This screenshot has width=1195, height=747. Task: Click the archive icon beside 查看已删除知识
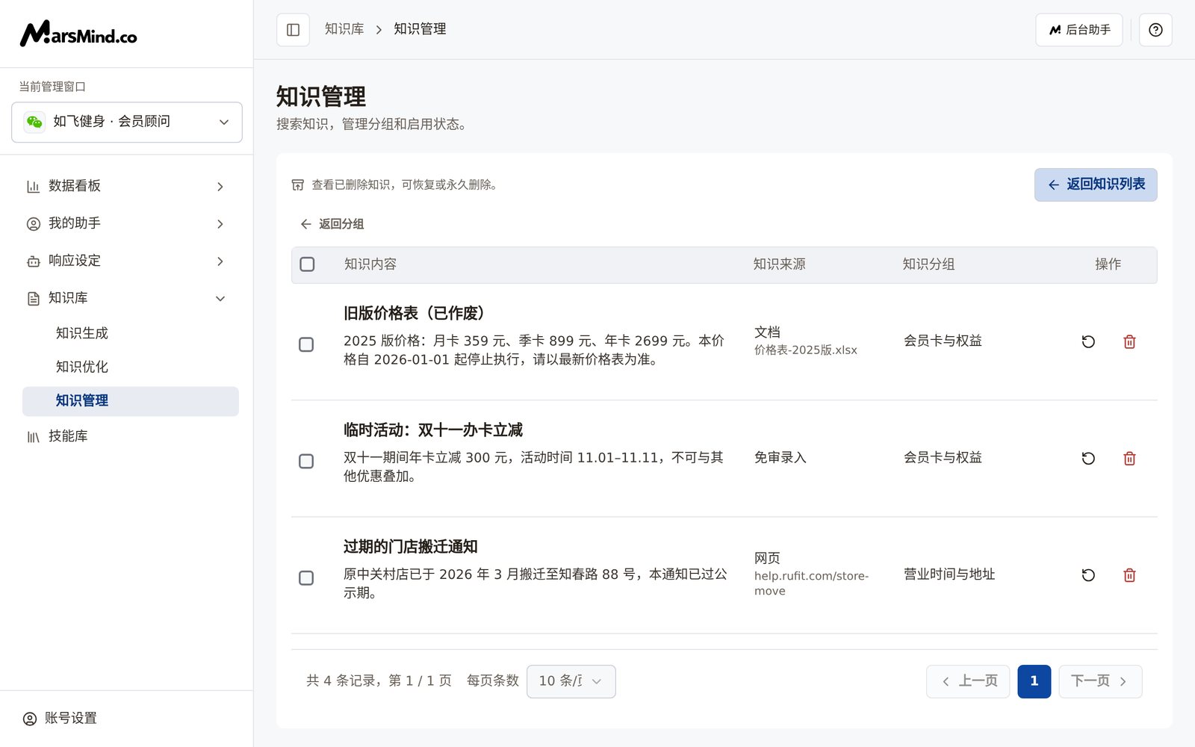tap(297, 185)
